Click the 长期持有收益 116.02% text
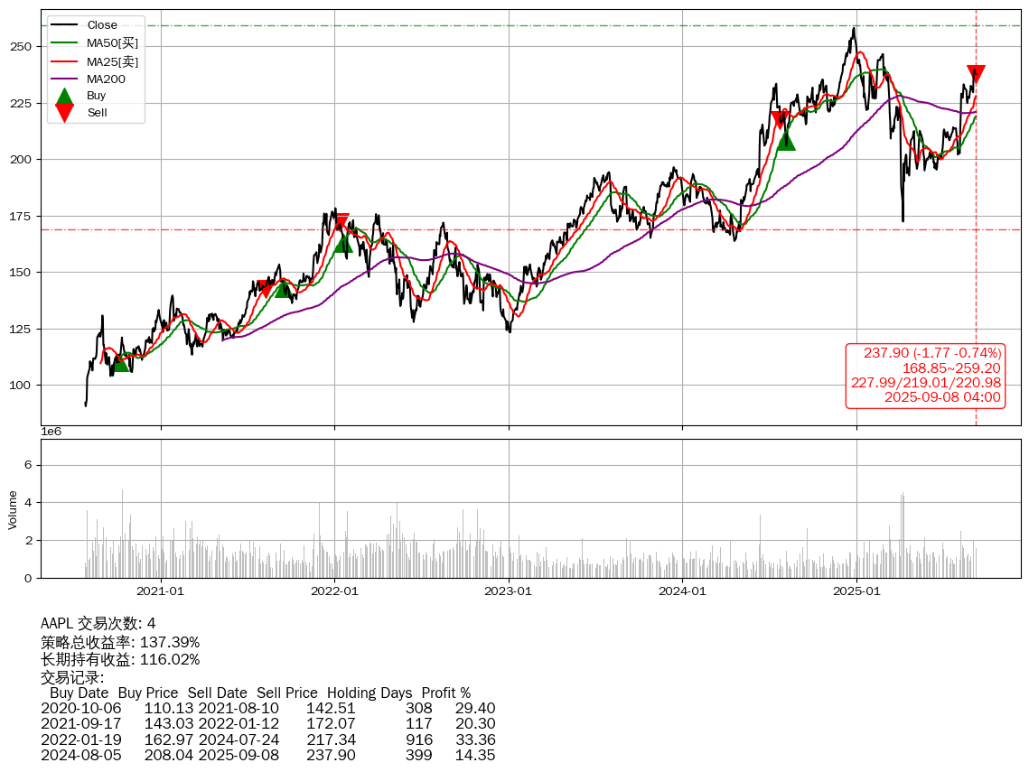Viewport: 1029px width, 772px height. pos(120,660)
